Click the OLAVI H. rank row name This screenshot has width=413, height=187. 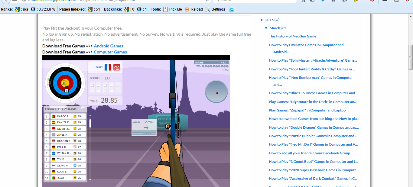[x=63, y=166]
